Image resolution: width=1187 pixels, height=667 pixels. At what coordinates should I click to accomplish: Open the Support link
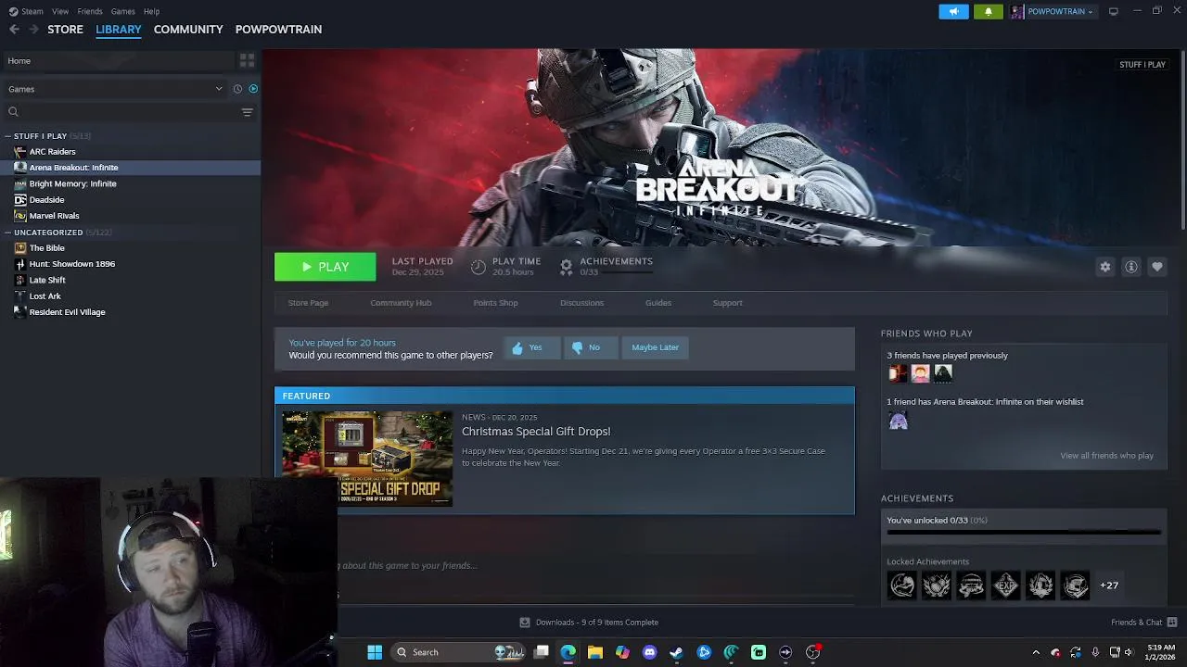point(727,303)
